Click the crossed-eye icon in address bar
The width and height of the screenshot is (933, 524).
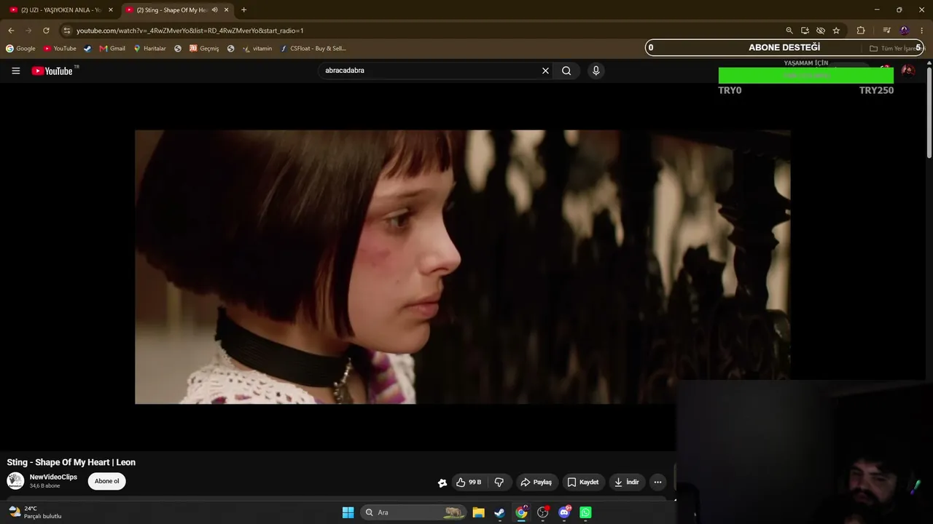(x=821, y=31)
